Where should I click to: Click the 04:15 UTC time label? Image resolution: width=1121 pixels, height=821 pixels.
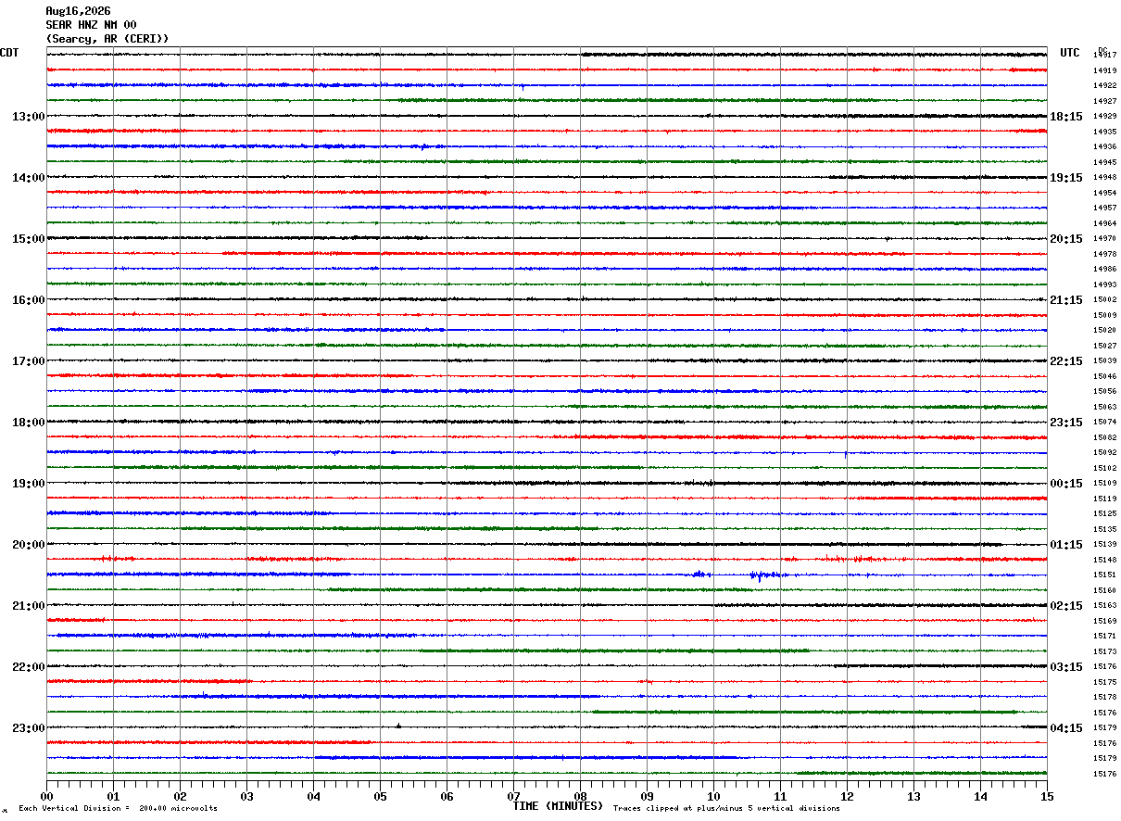pos(1066,728)
